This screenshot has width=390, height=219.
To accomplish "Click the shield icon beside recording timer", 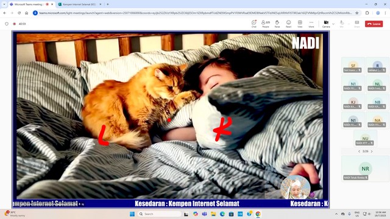I will click(7, 24).
